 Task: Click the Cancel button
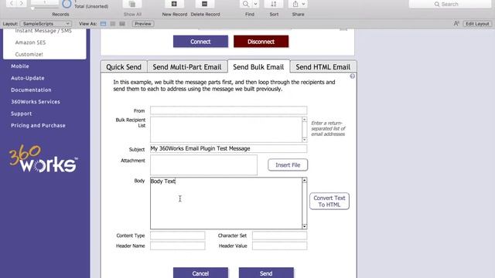(x=200, y=273)
